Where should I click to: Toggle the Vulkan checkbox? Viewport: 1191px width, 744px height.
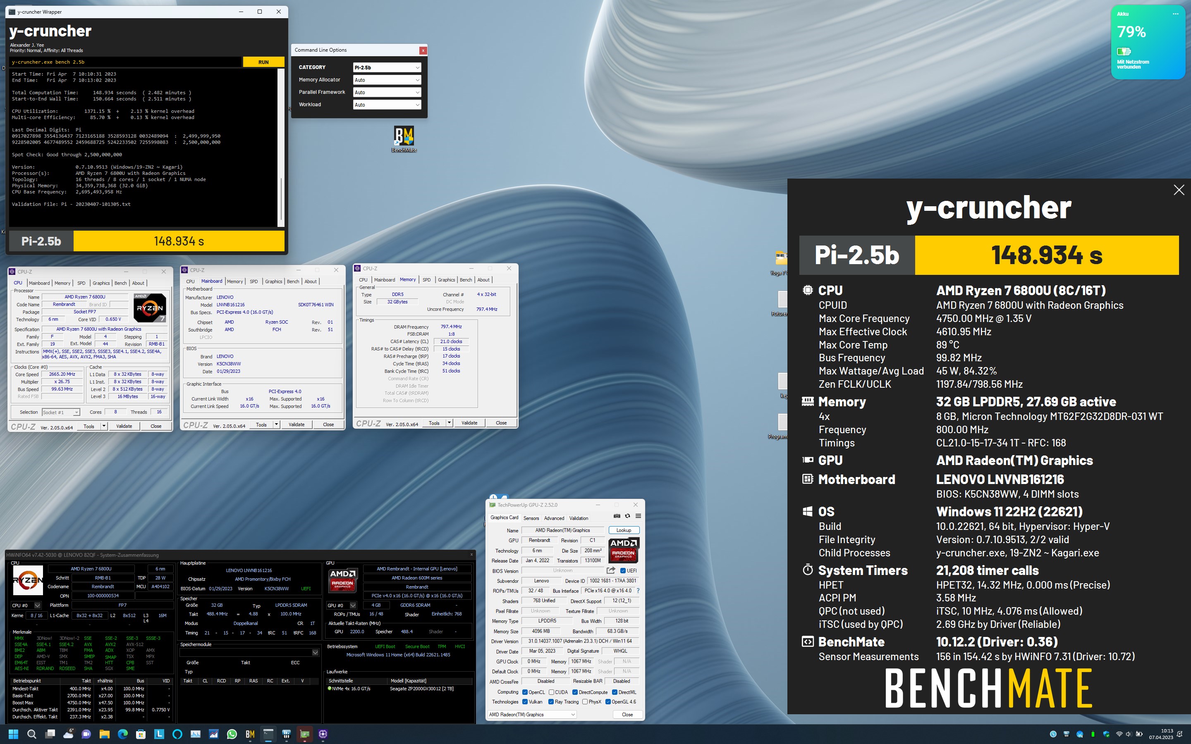click(x=525, y=702)
